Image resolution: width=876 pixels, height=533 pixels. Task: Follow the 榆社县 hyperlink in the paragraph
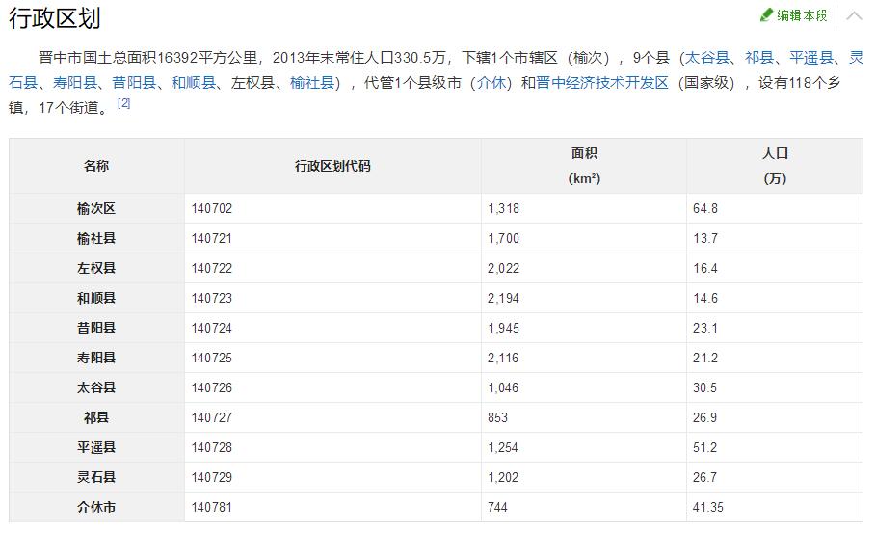pyautogui.click(x=312, y=83)
